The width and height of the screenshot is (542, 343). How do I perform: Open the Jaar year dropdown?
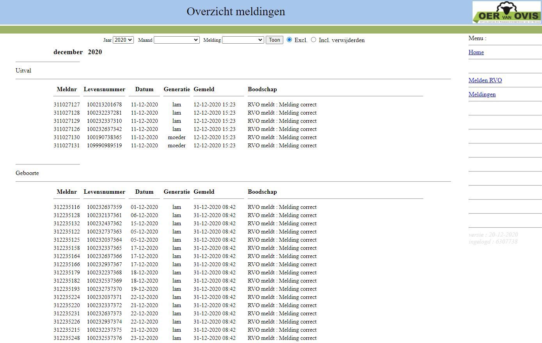[123, 40]
